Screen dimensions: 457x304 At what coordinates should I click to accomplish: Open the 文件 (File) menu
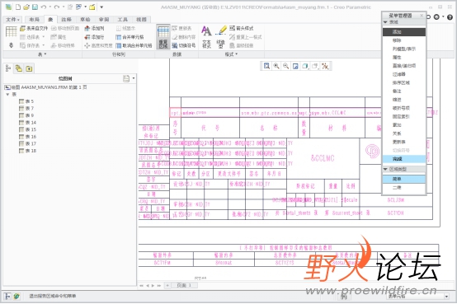[12, 20]
